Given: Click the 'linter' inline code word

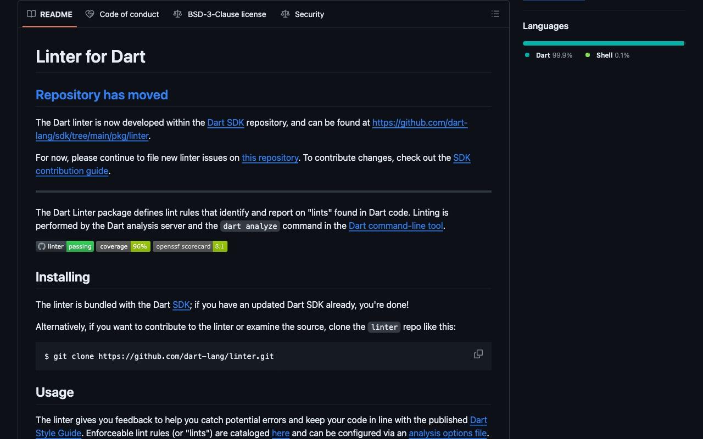Looking at the screenshot, I should (384, 327).
